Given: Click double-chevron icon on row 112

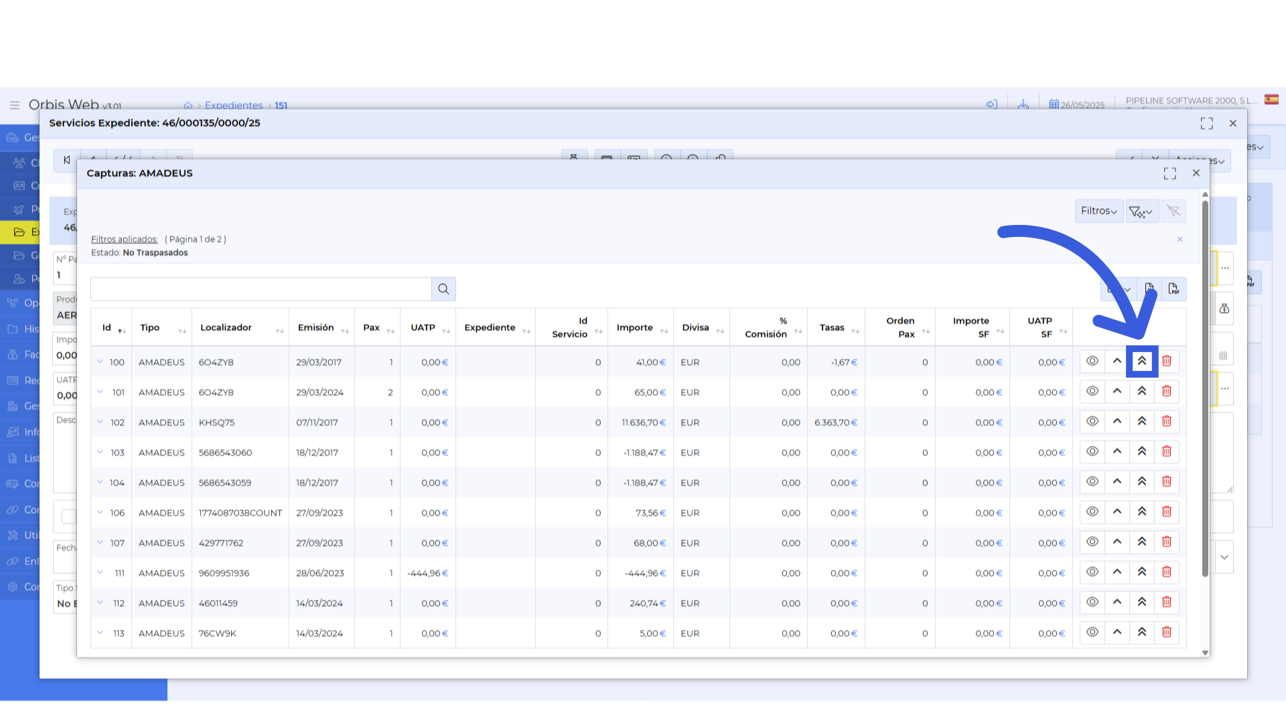Looking at the screenshot, I should pyautogui.click(x=1142, y=602).
